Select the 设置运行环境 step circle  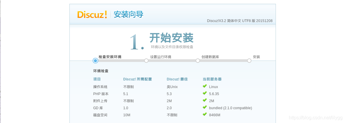coord(146,61)
